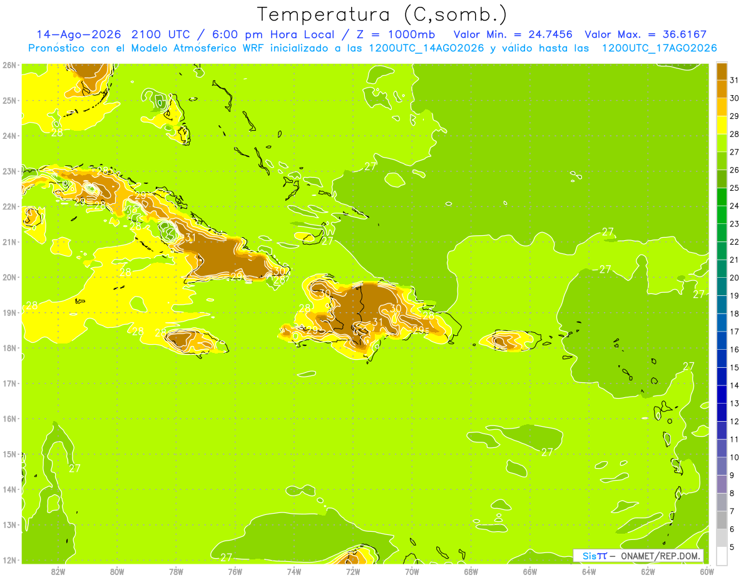Click the "20N" latitude axis label
The image size is (751, 580).
(x=10, y=277)
